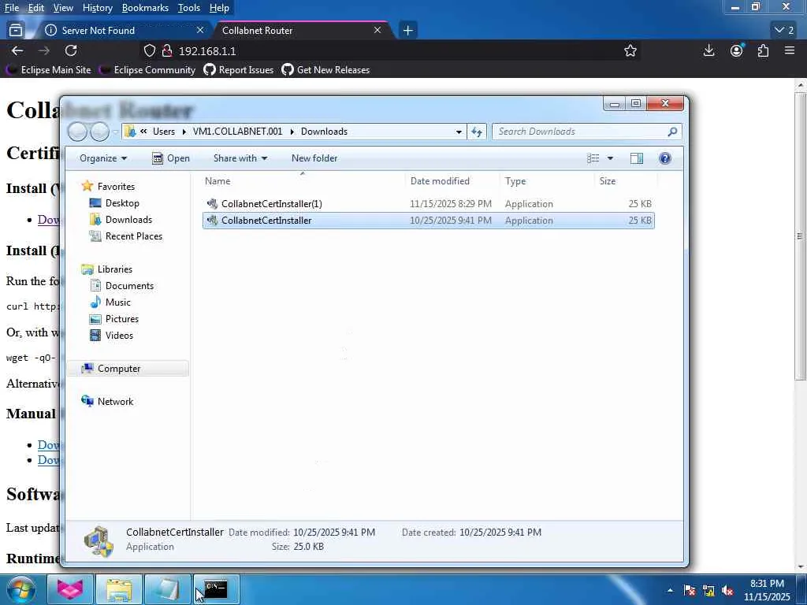Open the File Explorer taskbar icon

[x=119, y=589]
